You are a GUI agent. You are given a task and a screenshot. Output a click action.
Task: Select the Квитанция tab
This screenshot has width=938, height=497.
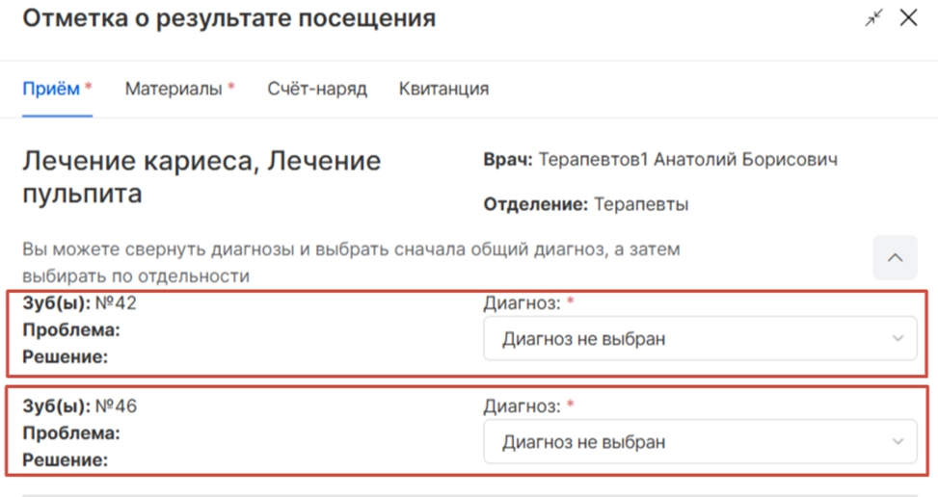(x=443, y=89)
